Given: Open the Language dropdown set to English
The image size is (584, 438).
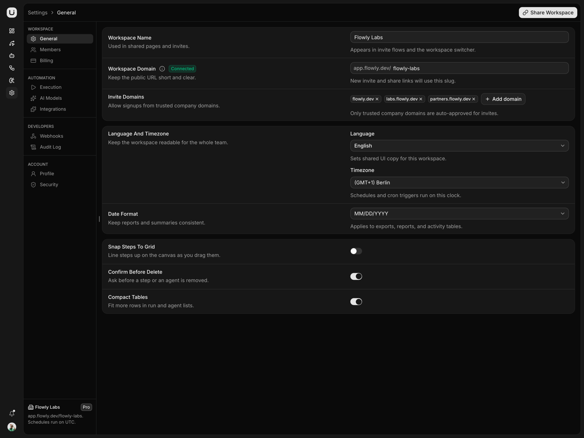Looking at the screenshot, I should click(x=459, y=146).
